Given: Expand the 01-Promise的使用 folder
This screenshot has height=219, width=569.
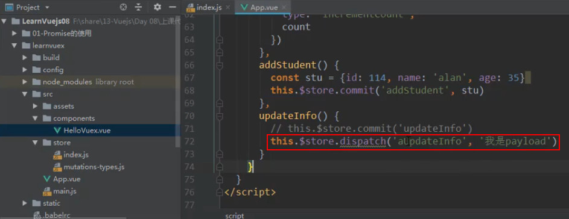Looking at the screenshot, I should (14, 34).
